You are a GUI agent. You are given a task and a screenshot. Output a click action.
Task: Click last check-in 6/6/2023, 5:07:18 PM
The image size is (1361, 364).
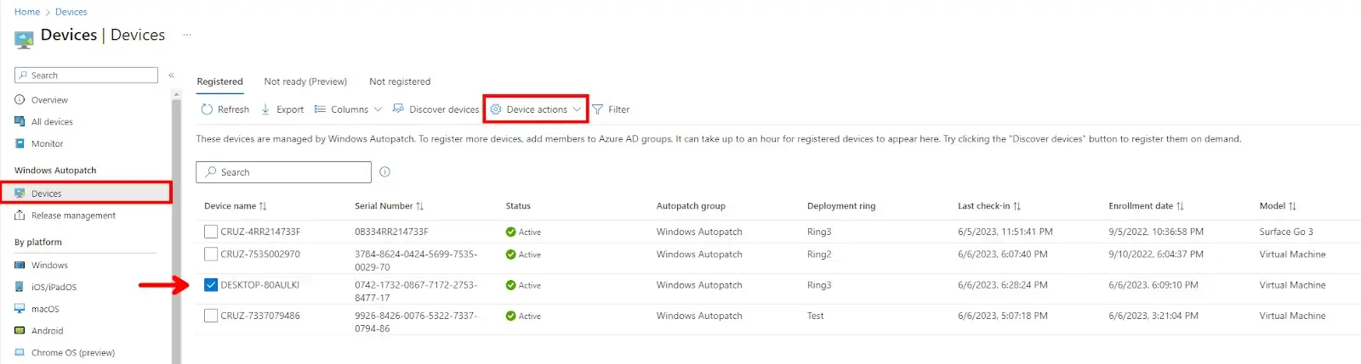tap(1003, 316)
